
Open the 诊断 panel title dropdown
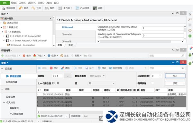(7, 63)
